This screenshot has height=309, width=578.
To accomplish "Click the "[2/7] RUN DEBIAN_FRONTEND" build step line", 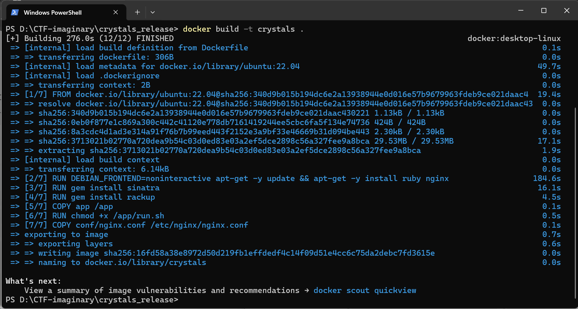I will pyautogui.click(x=237, y=179).
